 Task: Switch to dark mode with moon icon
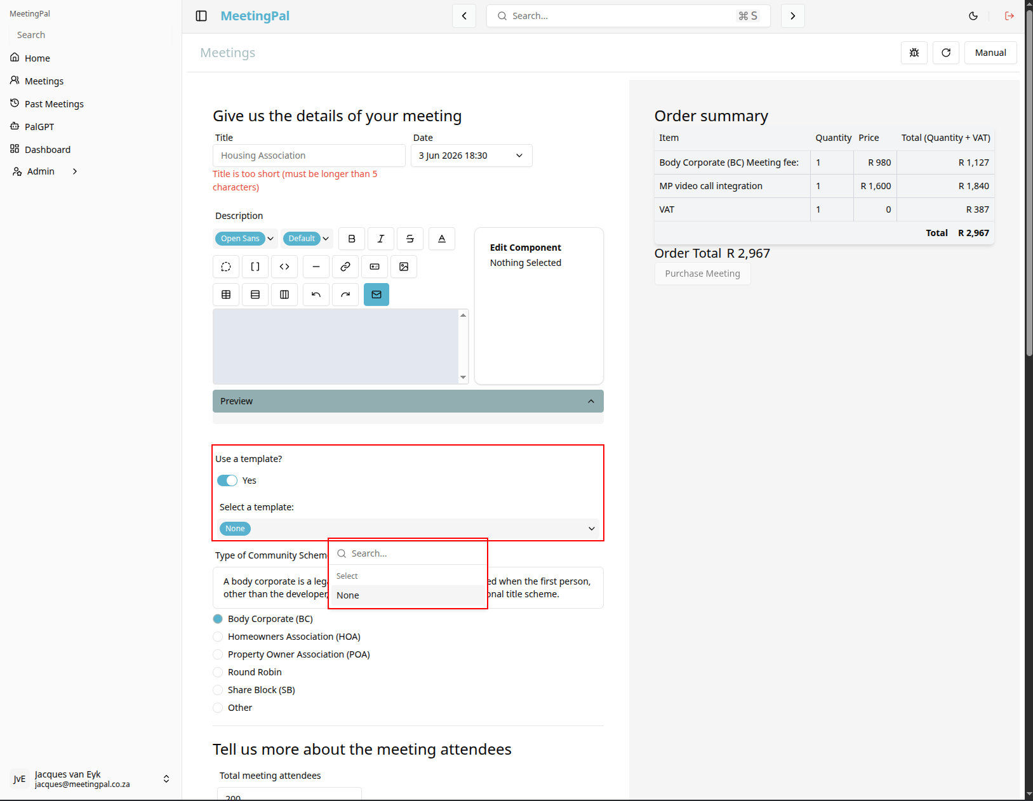coord(973,16)
